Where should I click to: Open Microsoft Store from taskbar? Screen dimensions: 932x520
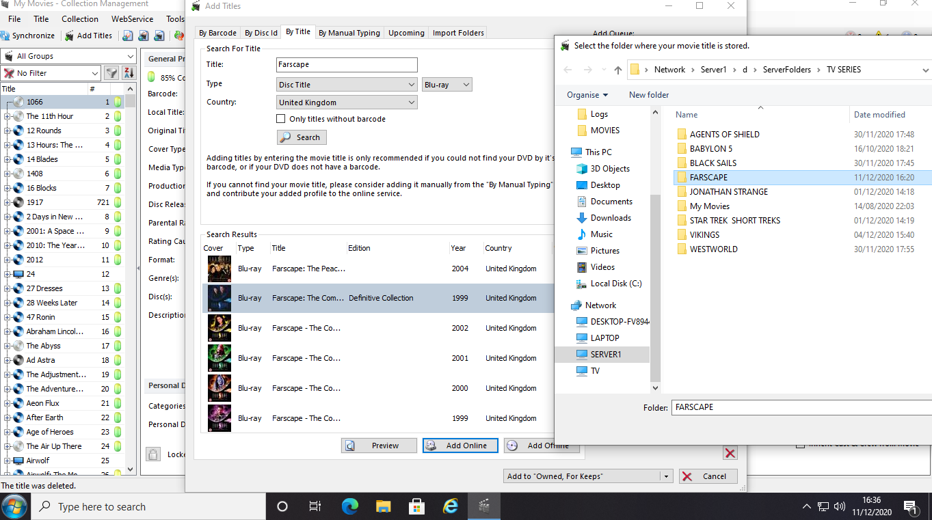(416, 506)
